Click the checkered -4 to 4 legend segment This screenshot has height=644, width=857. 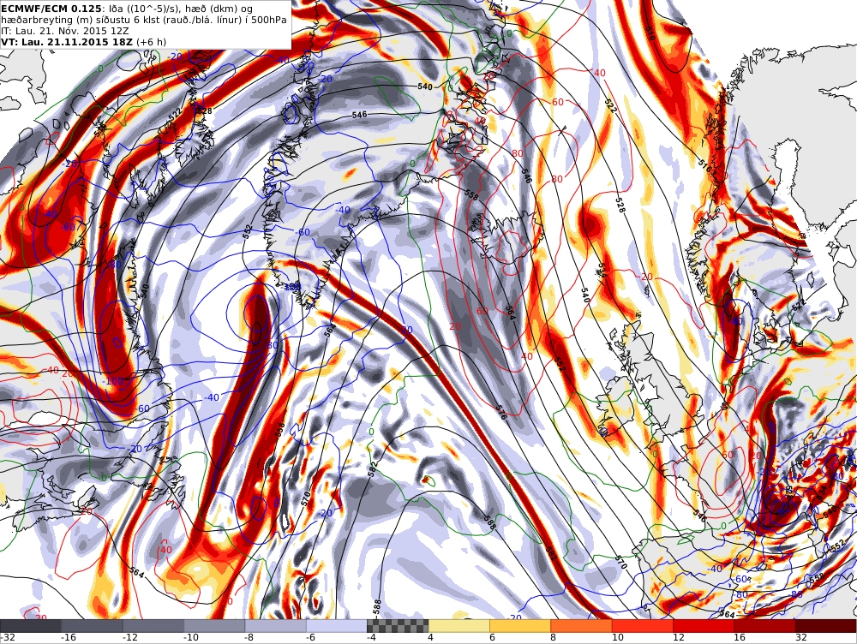(398, 626)
